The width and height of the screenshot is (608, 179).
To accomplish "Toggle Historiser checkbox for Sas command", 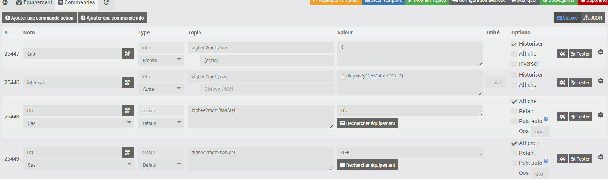I will (514, 44).
